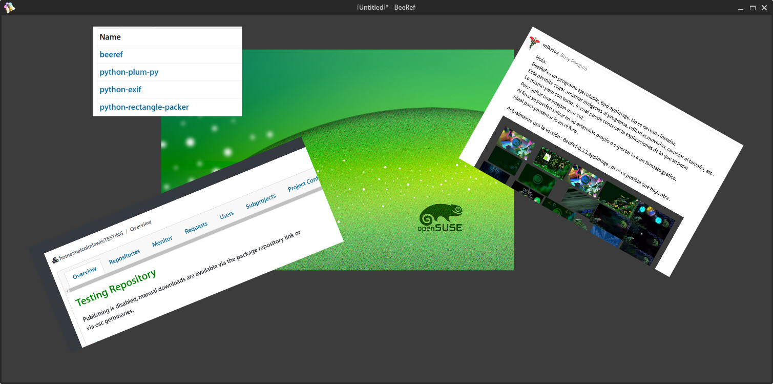Select the Subprojects tab
This screenshot has width=773, height=384.
(261, 201)
